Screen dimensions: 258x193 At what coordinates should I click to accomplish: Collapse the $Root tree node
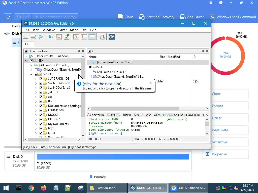(31, 74)
